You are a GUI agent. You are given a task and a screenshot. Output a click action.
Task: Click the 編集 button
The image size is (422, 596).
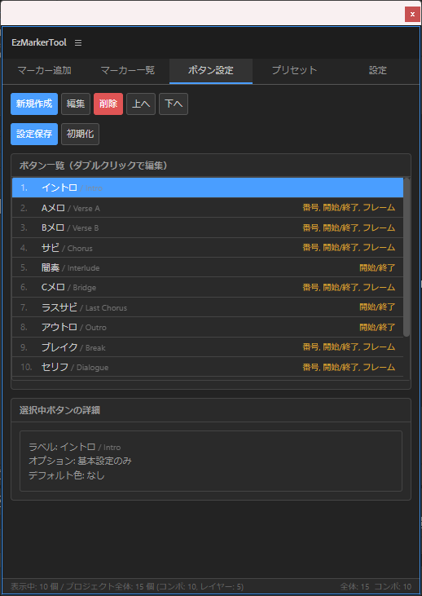coord(76,104)
